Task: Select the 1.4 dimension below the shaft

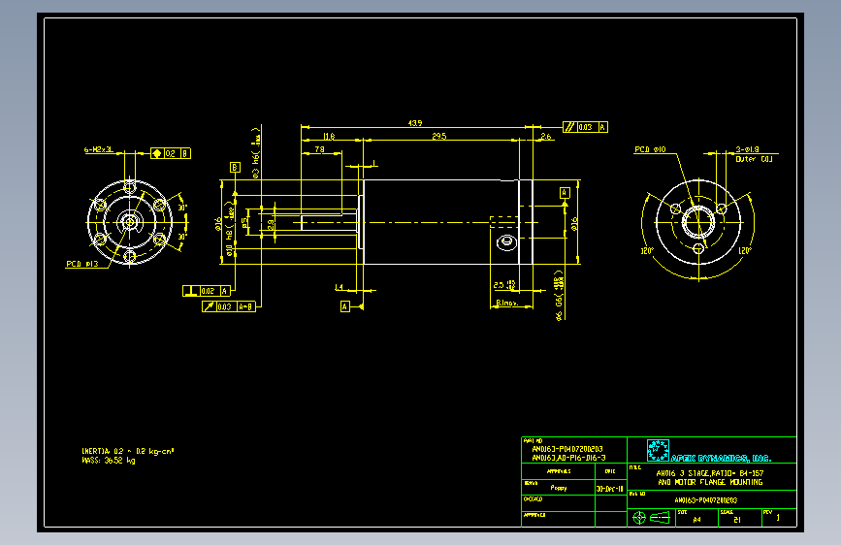Action: 339,287
